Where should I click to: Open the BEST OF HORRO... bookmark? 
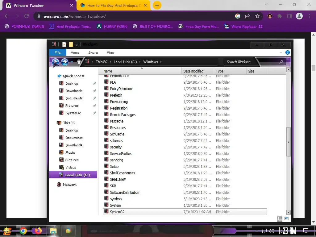(153, 27)
